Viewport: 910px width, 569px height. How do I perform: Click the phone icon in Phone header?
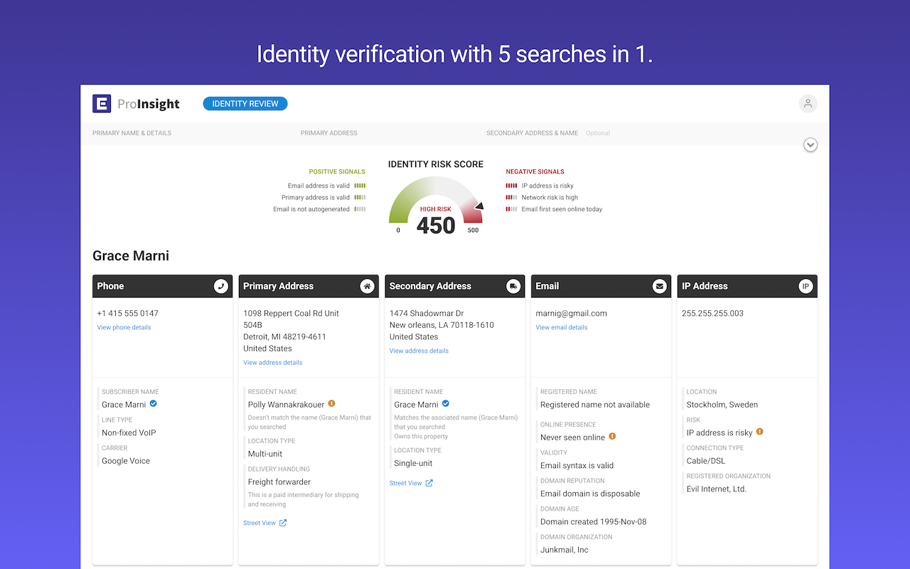(x=221, y=286)
